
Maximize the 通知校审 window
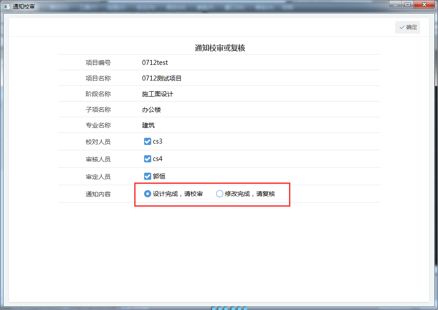coord(407,5)
